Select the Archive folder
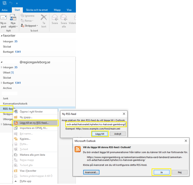193x185 pixels. point(7,88)
